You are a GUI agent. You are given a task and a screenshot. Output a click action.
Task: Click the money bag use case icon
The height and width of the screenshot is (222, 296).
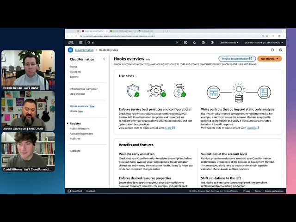(179, 91)
